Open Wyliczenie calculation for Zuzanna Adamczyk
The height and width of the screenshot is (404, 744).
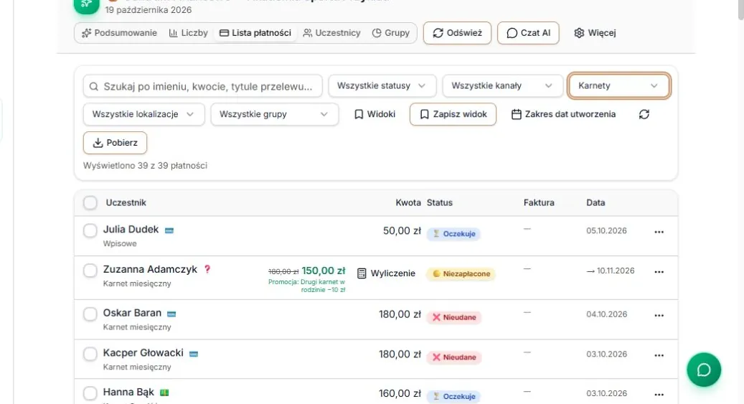point(386,273)
